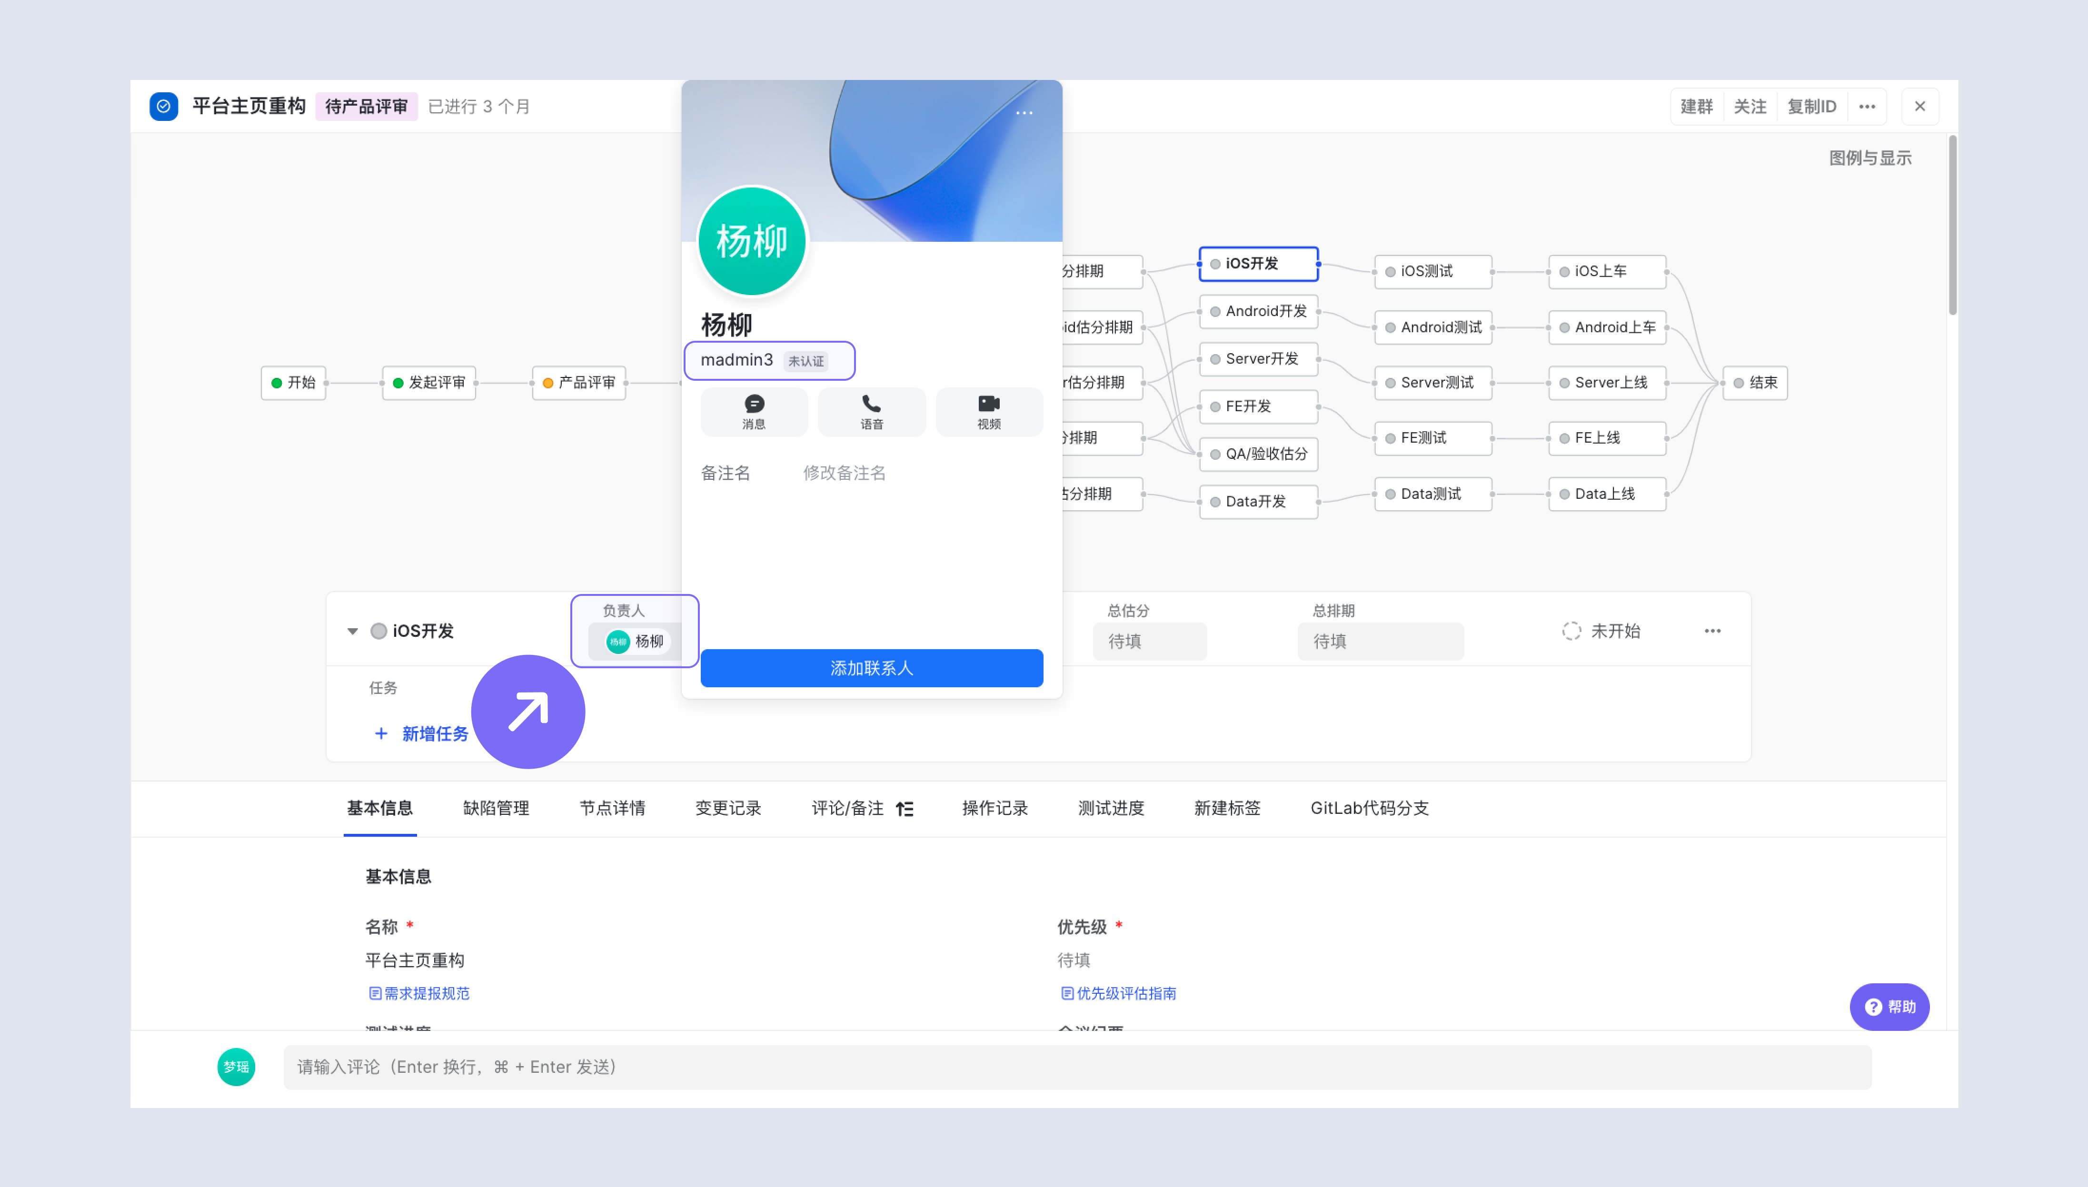Select the iOS测试 workflow node
This screenshot has width=2088, height=1187.
tap(1433, 271)
